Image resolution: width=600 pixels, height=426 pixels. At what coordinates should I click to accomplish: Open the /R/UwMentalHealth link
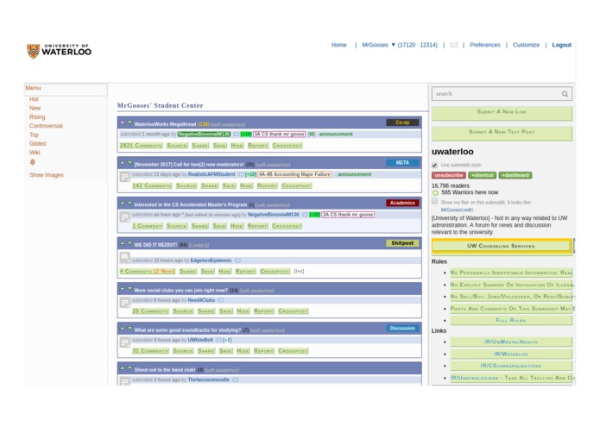(511, 341)
